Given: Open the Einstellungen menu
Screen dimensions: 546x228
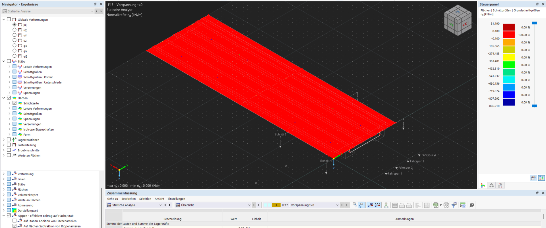Looking at the screenshot, I should click(176, 199).
